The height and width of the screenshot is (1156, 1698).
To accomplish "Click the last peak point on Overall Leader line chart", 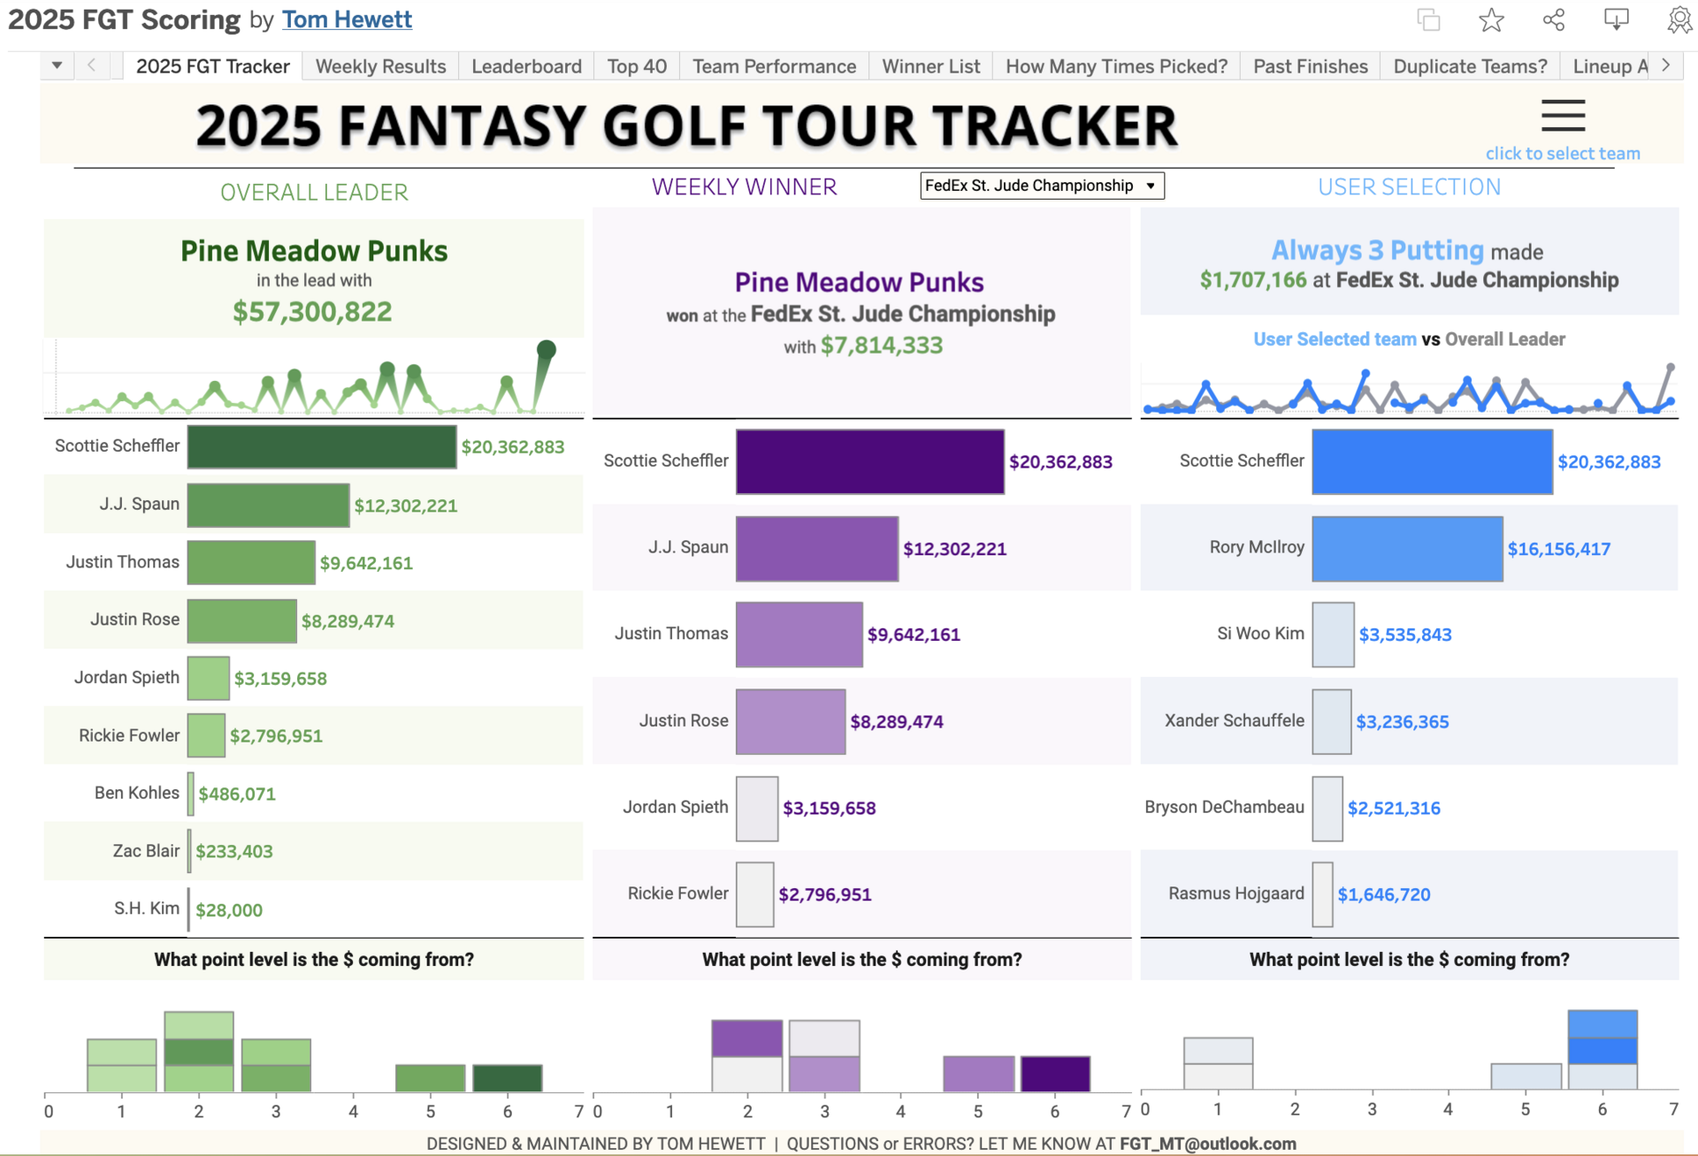I will (x=547, y=349).
